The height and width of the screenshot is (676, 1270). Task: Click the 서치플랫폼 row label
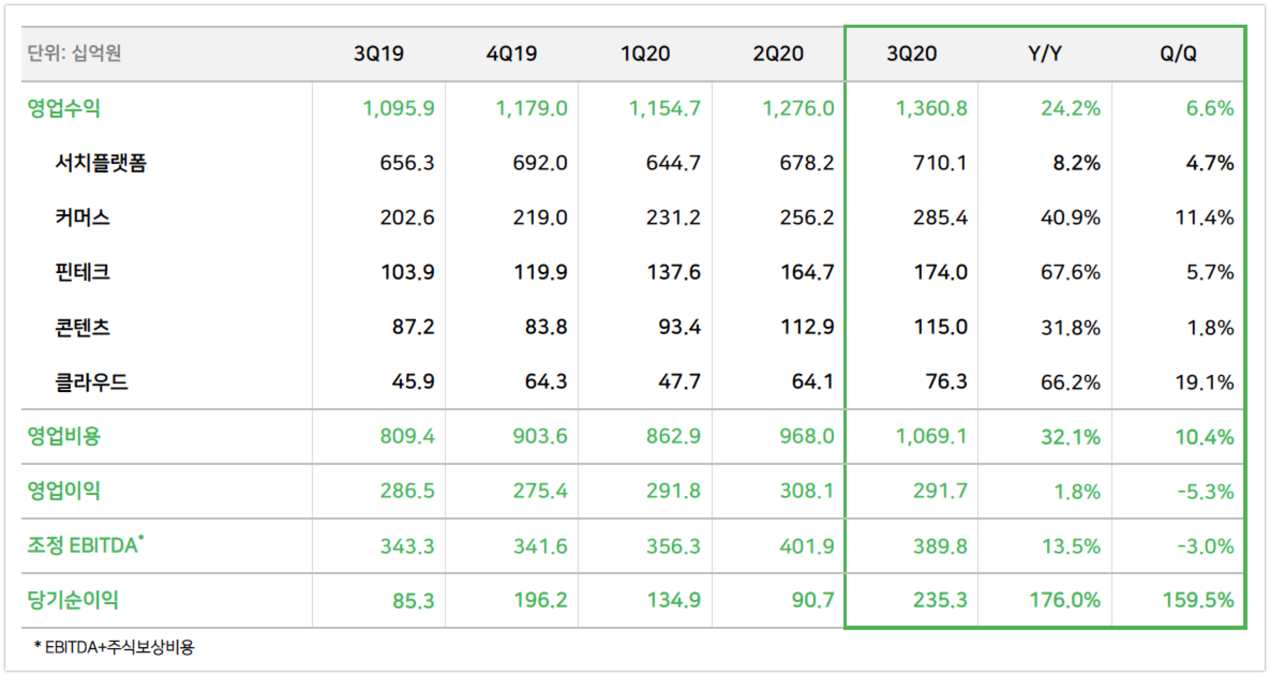[x=101, y=163]
